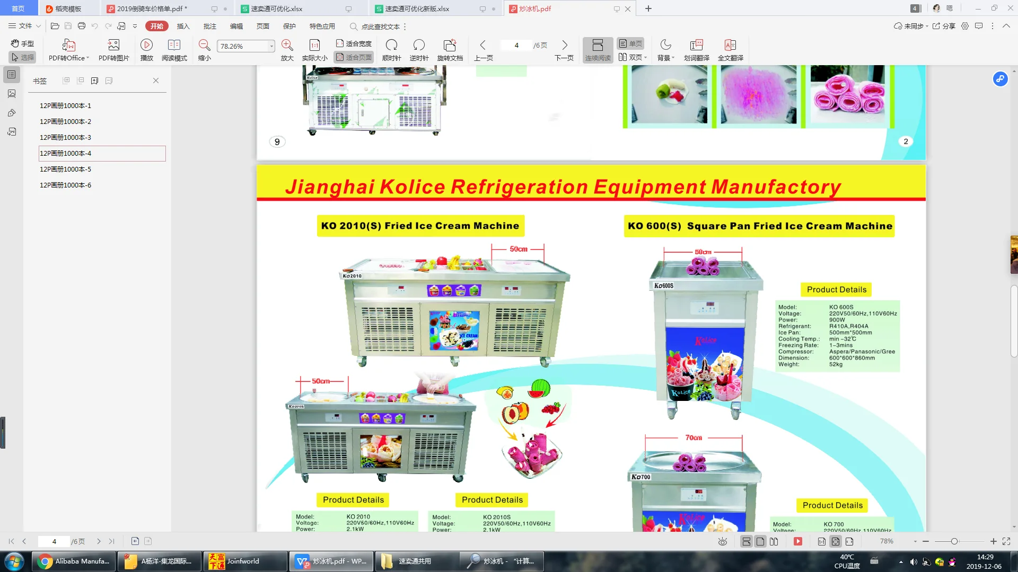1018x572 pixels.
Task: Open the 文件 file menu
Action: [x=24, y=26]
